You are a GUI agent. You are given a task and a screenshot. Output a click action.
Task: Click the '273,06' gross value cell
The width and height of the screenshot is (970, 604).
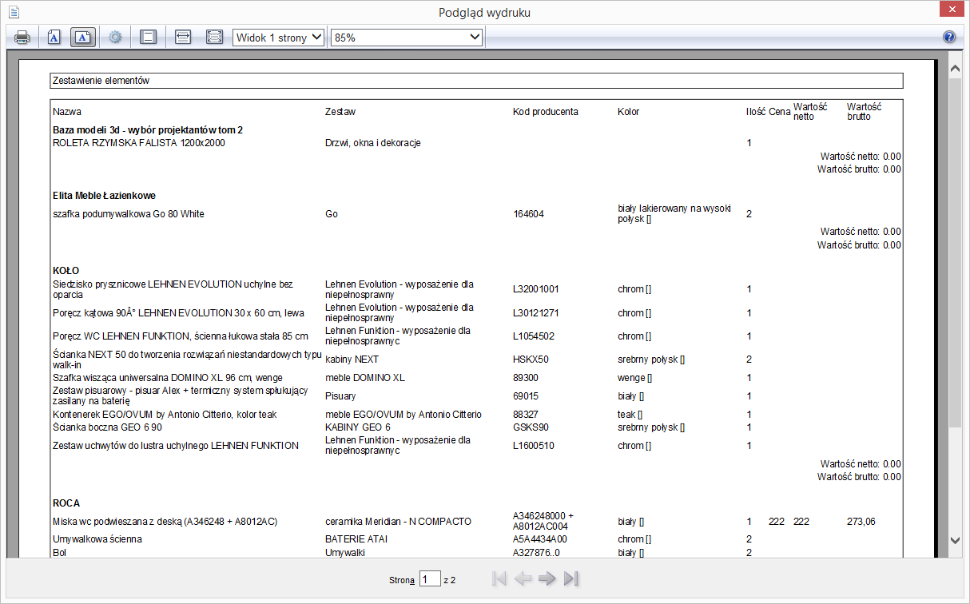click(x=861, y=522)
